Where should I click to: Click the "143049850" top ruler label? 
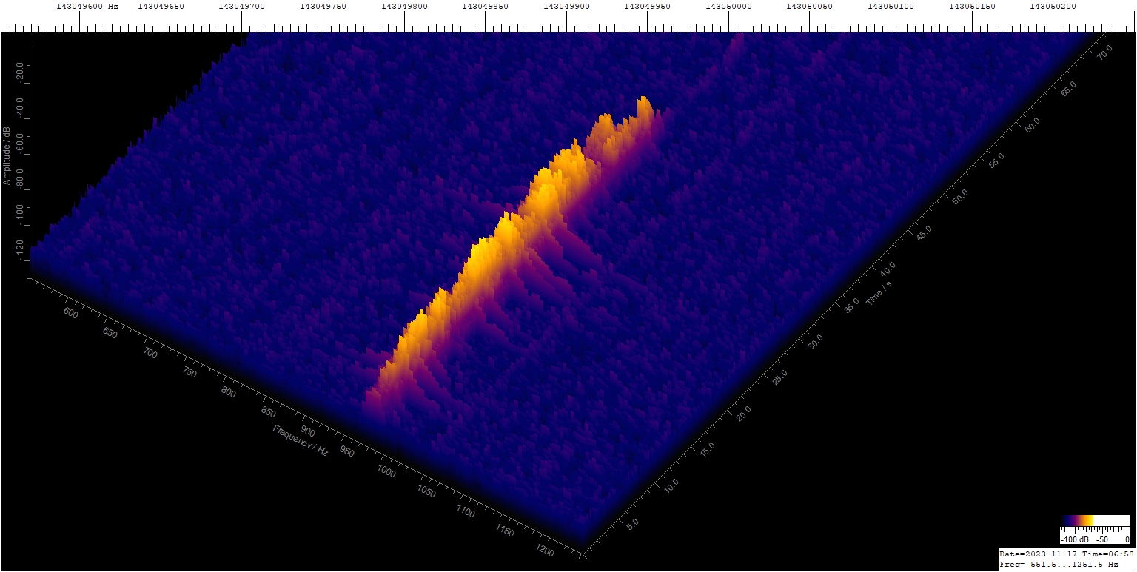tap(485, 6)
